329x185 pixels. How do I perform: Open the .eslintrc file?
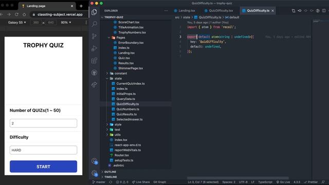pos(118,165)
